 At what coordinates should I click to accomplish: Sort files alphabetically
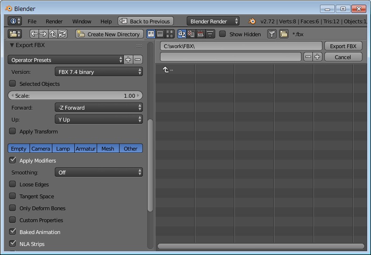click(x=182, y=34)
